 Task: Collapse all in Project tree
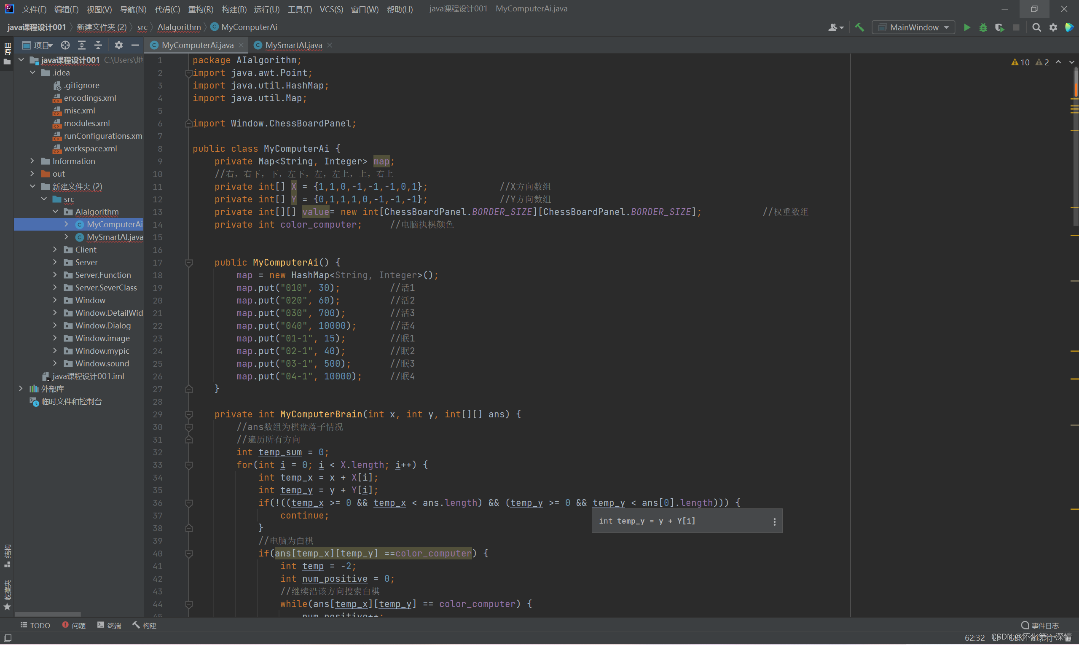98,45
